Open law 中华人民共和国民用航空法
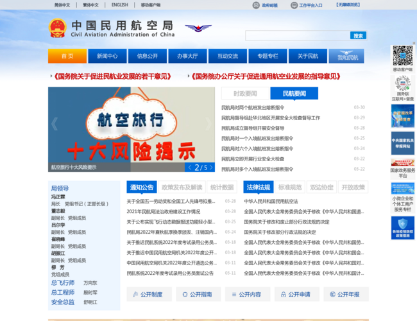 coord(271,202)
